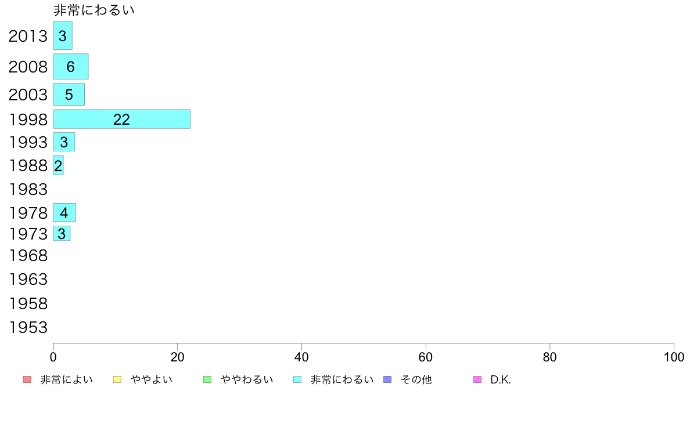Click the green ややわるい legend swatch
690x427 pixels.
click(207, 379)
